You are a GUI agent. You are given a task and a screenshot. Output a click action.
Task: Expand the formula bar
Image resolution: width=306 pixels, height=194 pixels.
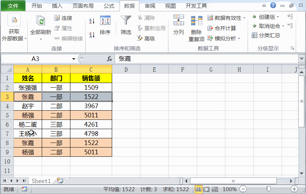tap(302, 59)
